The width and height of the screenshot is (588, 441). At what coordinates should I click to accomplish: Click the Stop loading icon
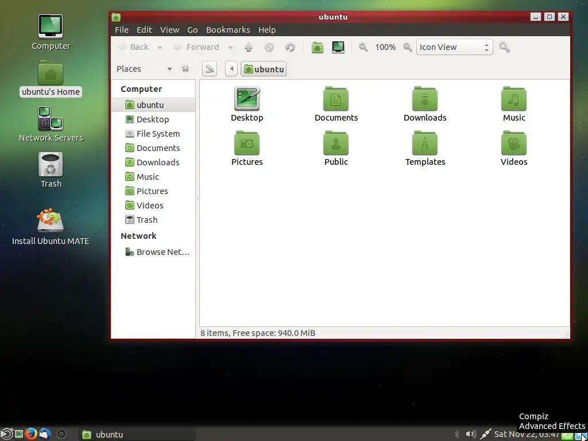[x=269, y=47]
